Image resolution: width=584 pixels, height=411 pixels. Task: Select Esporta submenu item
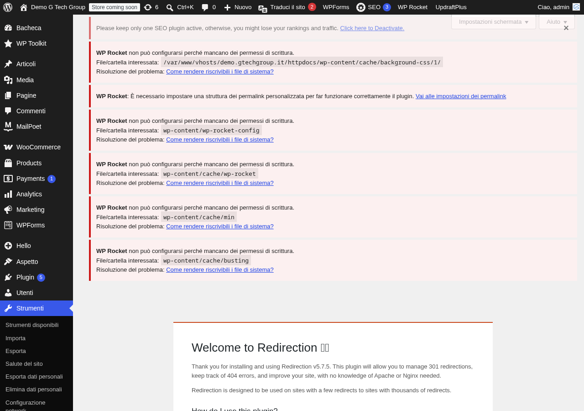(16, 351)
